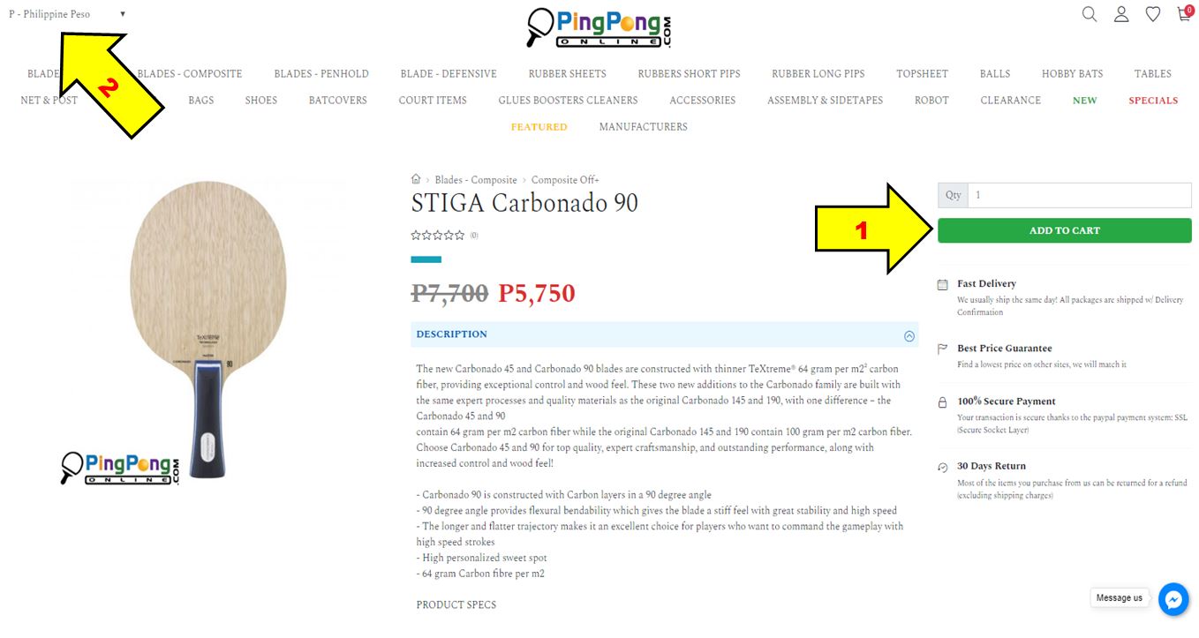Open Blades - Composite breadcrumb link
This screenshot has width=1199, height=638.
[x=476, y=180]
